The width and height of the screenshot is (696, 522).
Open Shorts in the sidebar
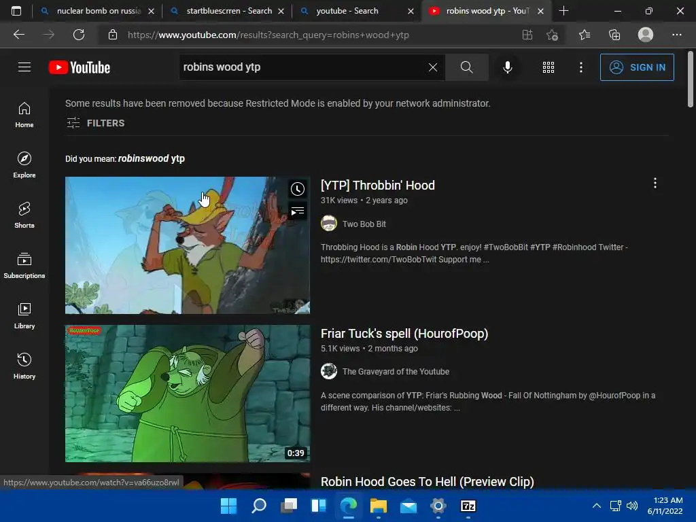click(x=24, y=215)
